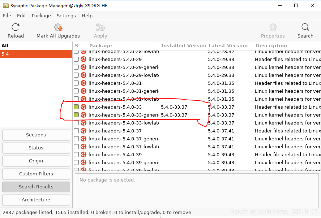Click Ubuntu icon beside linux-headers-5.4.0-39
This screenshot has height=218, width=321.
tap(83, 155)
